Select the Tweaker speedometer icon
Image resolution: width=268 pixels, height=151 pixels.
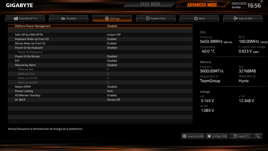click(63, 18)
